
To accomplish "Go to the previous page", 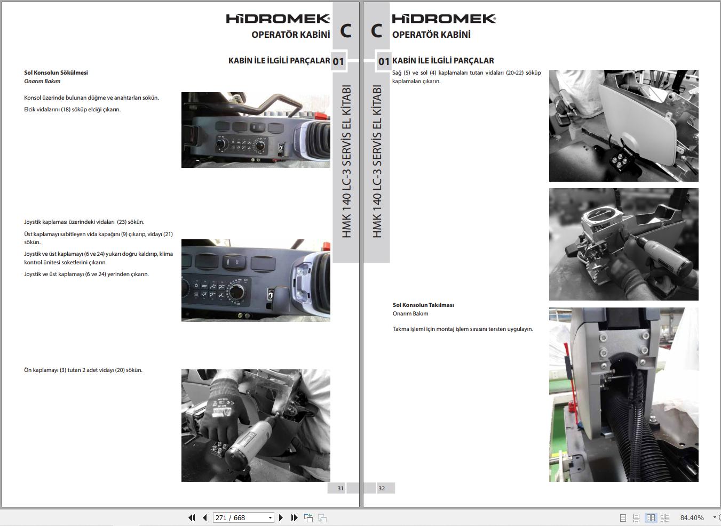I will coord(204,517).
